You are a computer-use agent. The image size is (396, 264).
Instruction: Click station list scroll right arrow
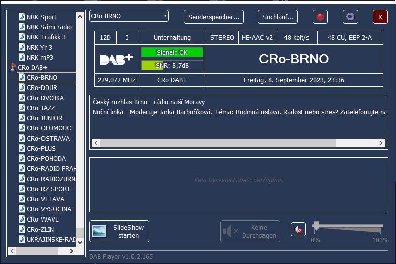(x=72, y=251)
